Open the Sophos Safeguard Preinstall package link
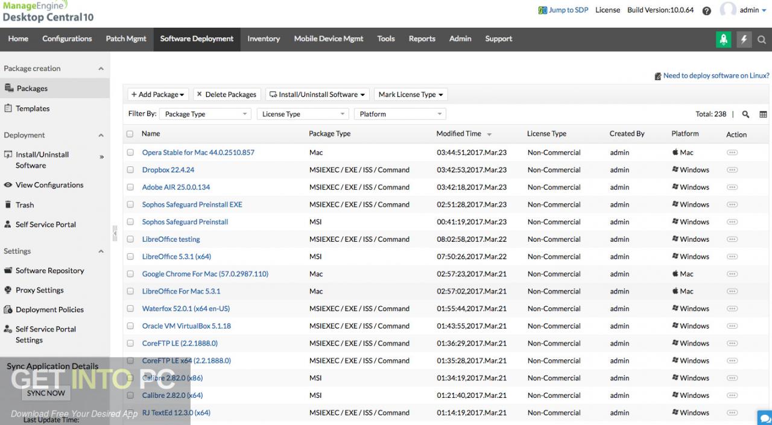This screenshot has height=425, width=772. [185, 222]
